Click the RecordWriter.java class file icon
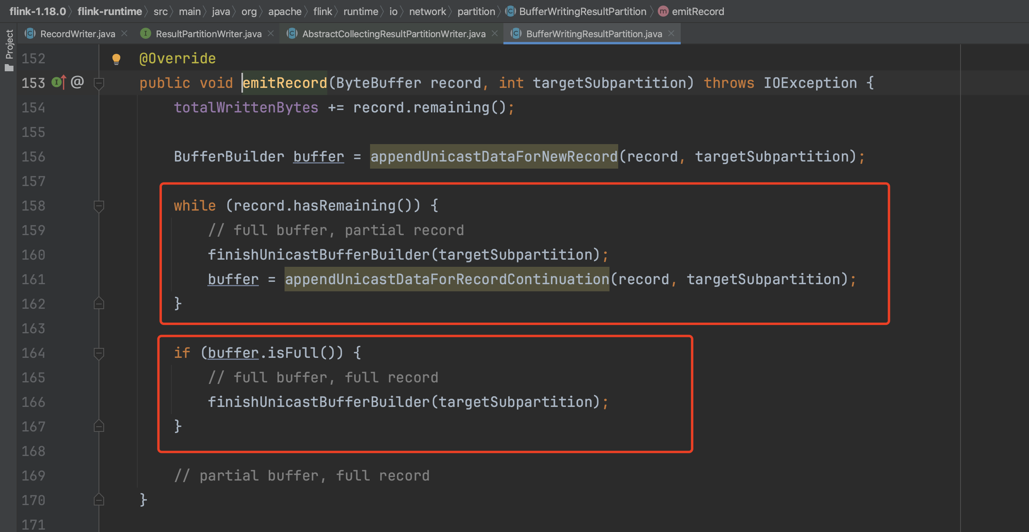Screen dimensions: 1029x532 [30, 34]
